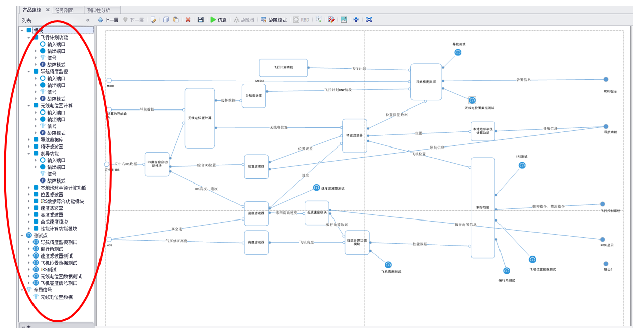Select the 飞机高度测试 test point icon
The image size is (633, 330).
(x=388, y=265)
